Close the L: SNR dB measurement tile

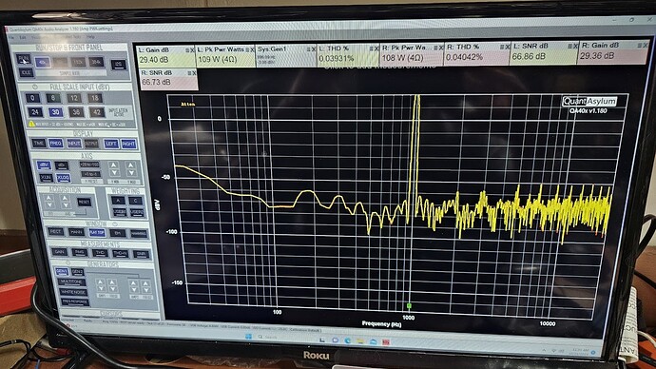(575, 46)
